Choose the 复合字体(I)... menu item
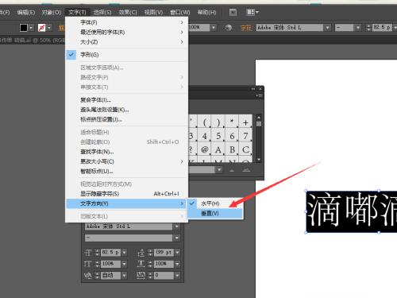The height and width of the screenshot is (298, 397). [126, 100]
